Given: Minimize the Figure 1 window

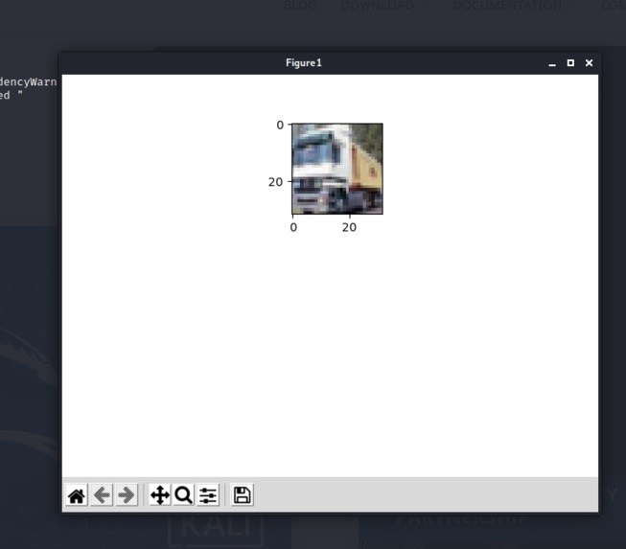Looking at the screenshot, I should click(x=552, y=63).
